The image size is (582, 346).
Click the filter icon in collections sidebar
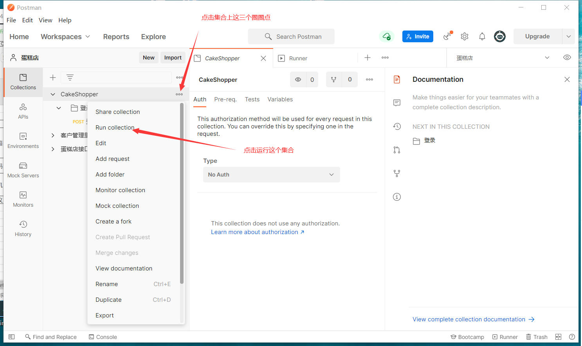pos(70,77)
